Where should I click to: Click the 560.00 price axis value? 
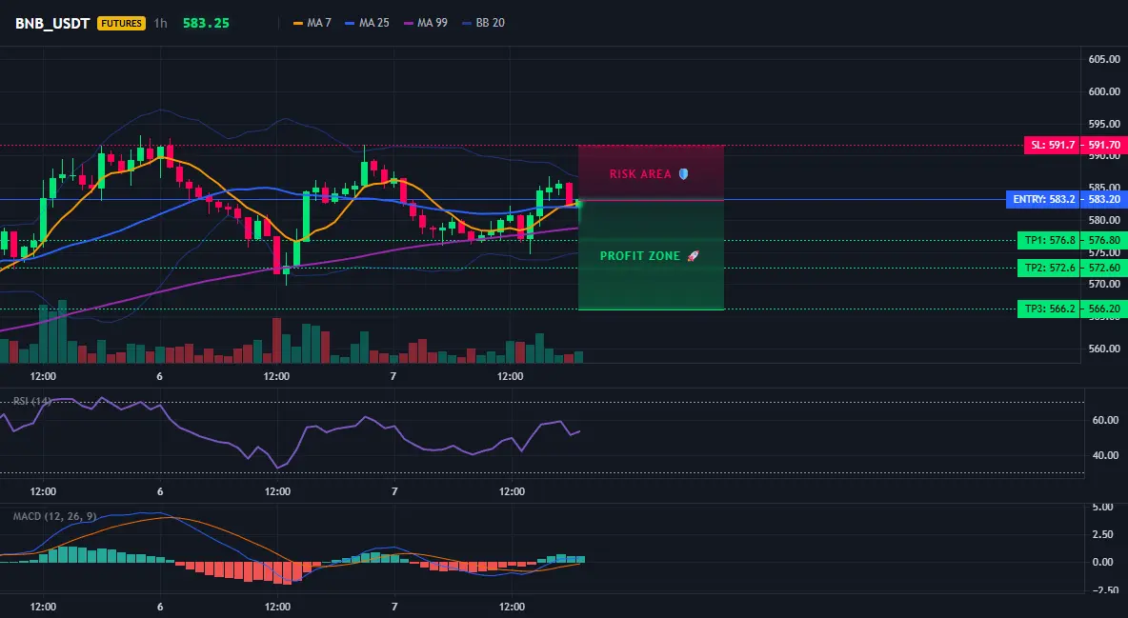[x=1104, y=349]
